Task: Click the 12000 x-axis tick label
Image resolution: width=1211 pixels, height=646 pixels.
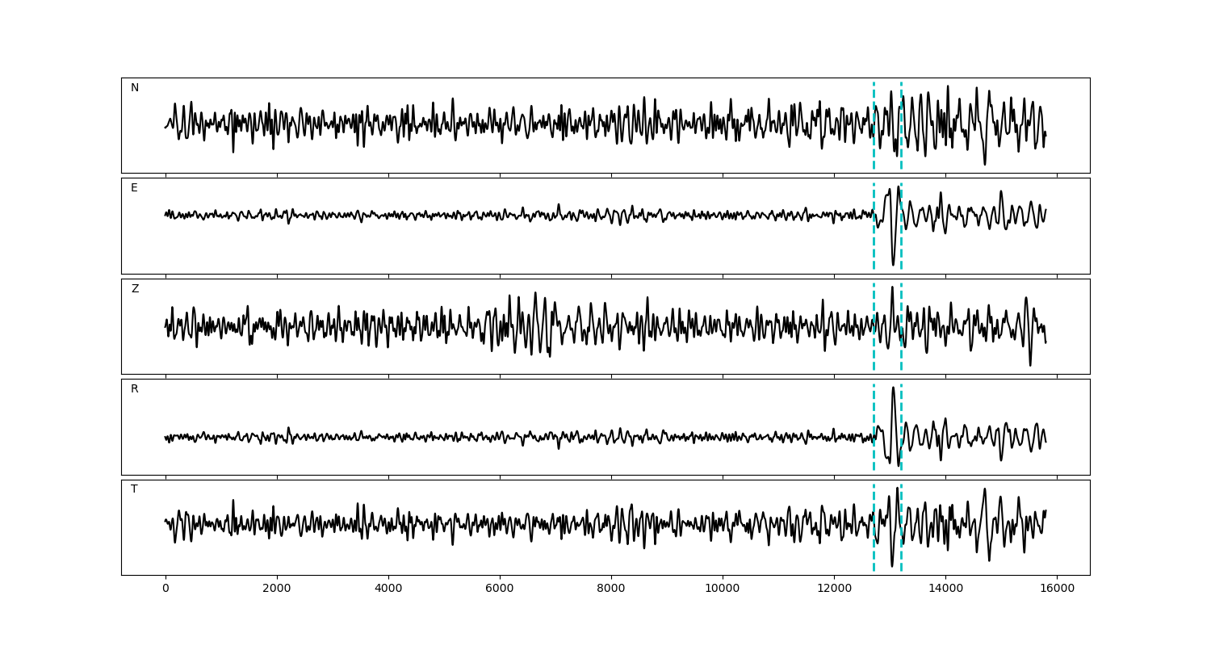Action: (x=834, y=589)
